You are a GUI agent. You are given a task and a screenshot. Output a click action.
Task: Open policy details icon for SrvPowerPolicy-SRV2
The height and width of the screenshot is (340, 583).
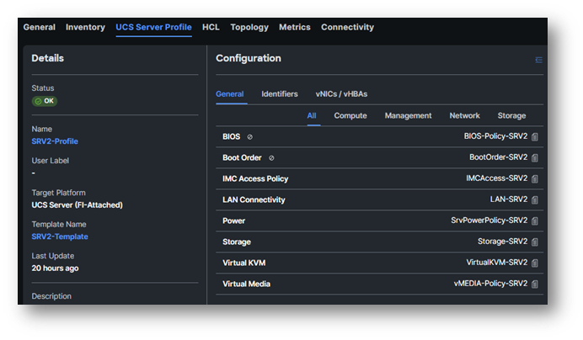pos(535,221)
